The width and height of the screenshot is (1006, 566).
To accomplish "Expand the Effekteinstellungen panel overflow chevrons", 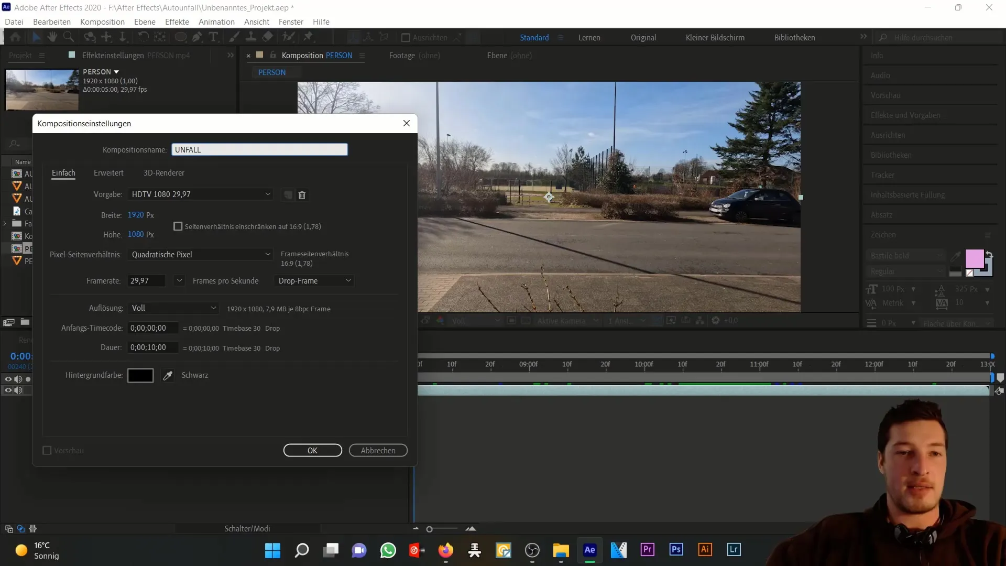I will tap(231, 55).
